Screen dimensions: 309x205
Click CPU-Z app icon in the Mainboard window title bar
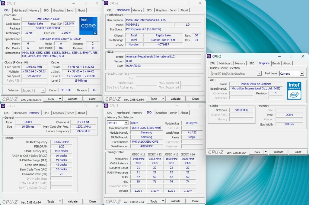(106, 3)
